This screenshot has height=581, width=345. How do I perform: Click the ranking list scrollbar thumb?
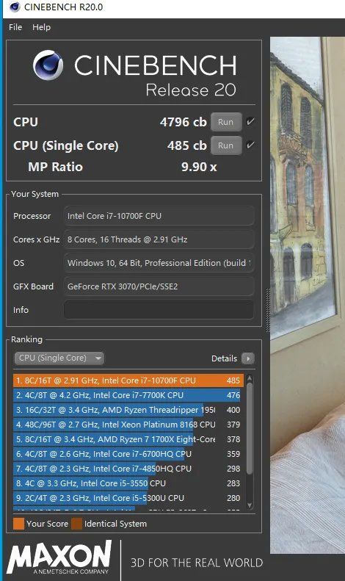tap(250, 429)
